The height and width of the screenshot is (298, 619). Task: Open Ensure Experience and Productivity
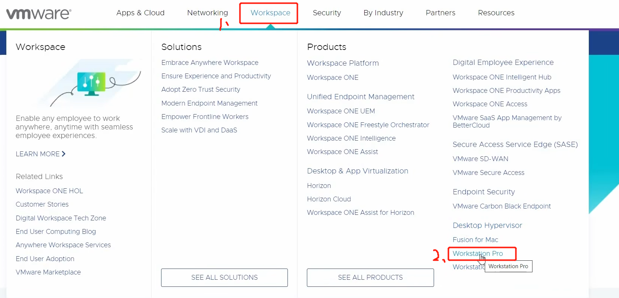216,76
